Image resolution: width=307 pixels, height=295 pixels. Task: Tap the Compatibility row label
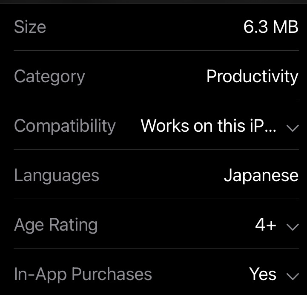click(65, 126)
